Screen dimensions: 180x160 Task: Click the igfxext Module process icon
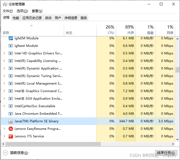click(11, 46)
